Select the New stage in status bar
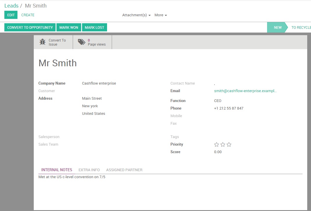The width and height of the screenshot is (311, 211). [x=278, y=27]
